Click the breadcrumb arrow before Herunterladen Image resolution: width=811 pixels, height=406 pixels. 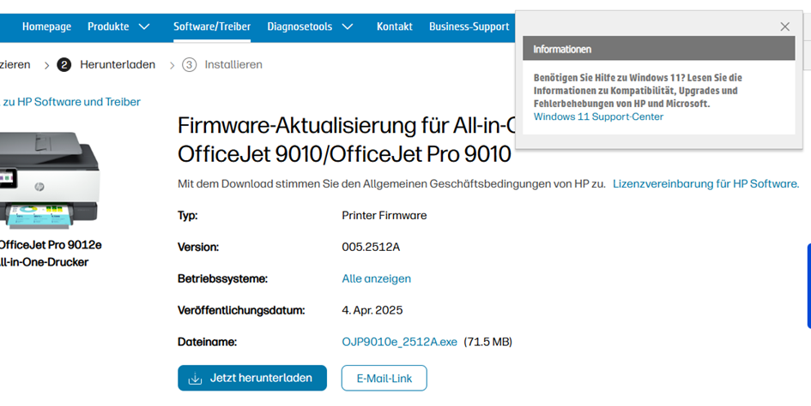46,66
